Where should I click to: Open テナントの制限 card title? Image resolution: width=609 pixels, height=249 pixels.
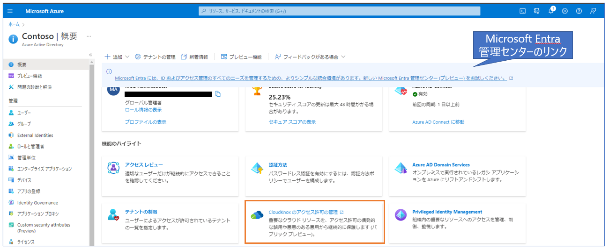[x=141, y=212]
